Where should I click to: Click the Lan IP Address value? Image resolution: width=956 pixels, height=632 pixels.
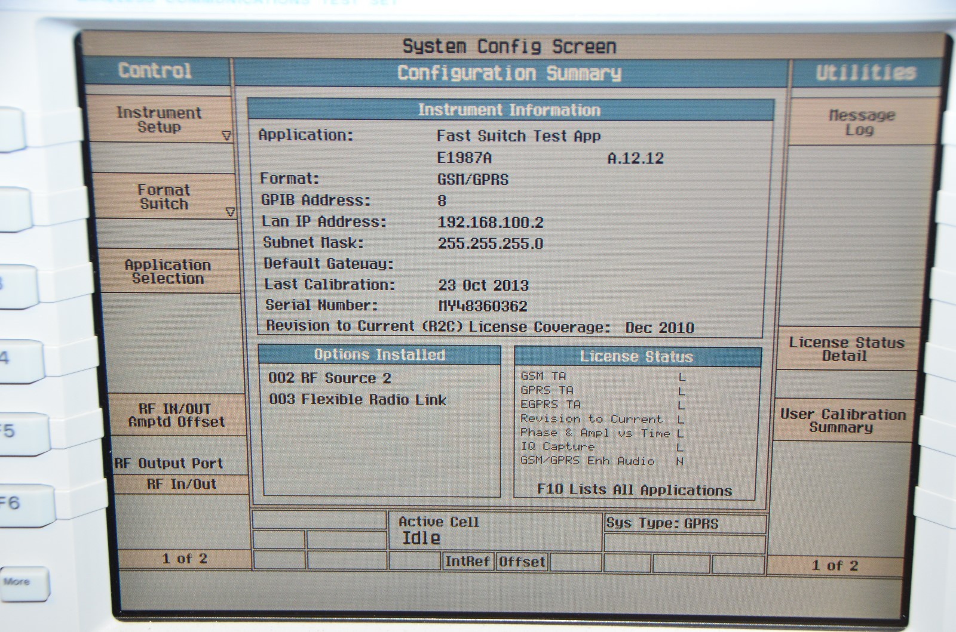[x=490, y=223]
